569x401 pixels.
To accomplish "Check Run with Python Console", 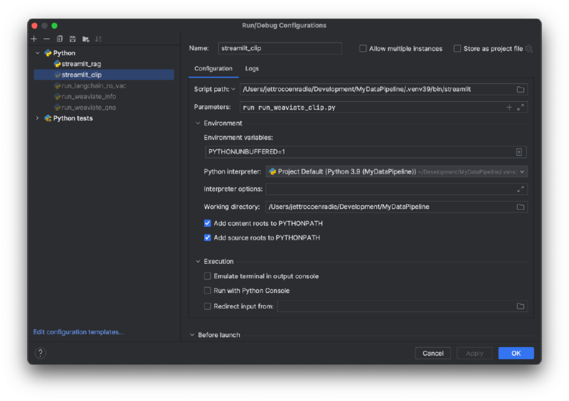I will (x=208, y=291).
